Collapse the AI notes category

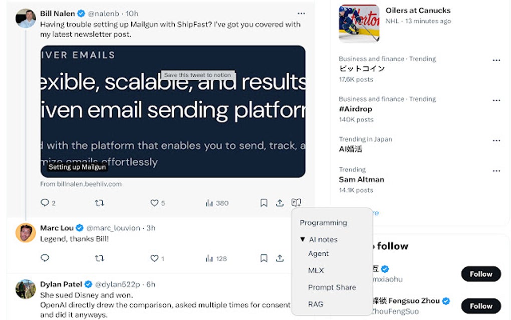click(x=303, y=240)
